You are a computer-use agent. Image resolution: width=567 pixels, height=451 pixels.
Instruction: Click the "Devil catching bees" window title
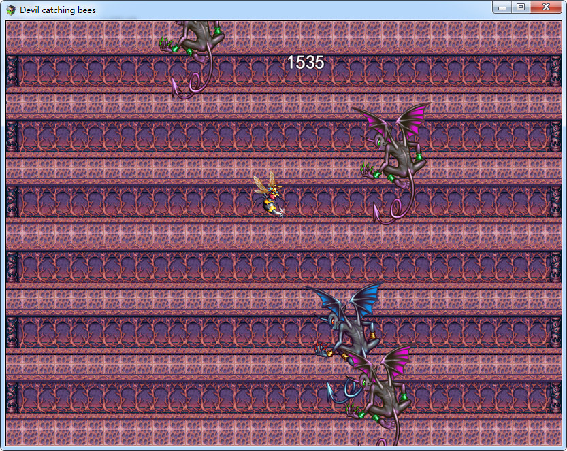point(58,10)
